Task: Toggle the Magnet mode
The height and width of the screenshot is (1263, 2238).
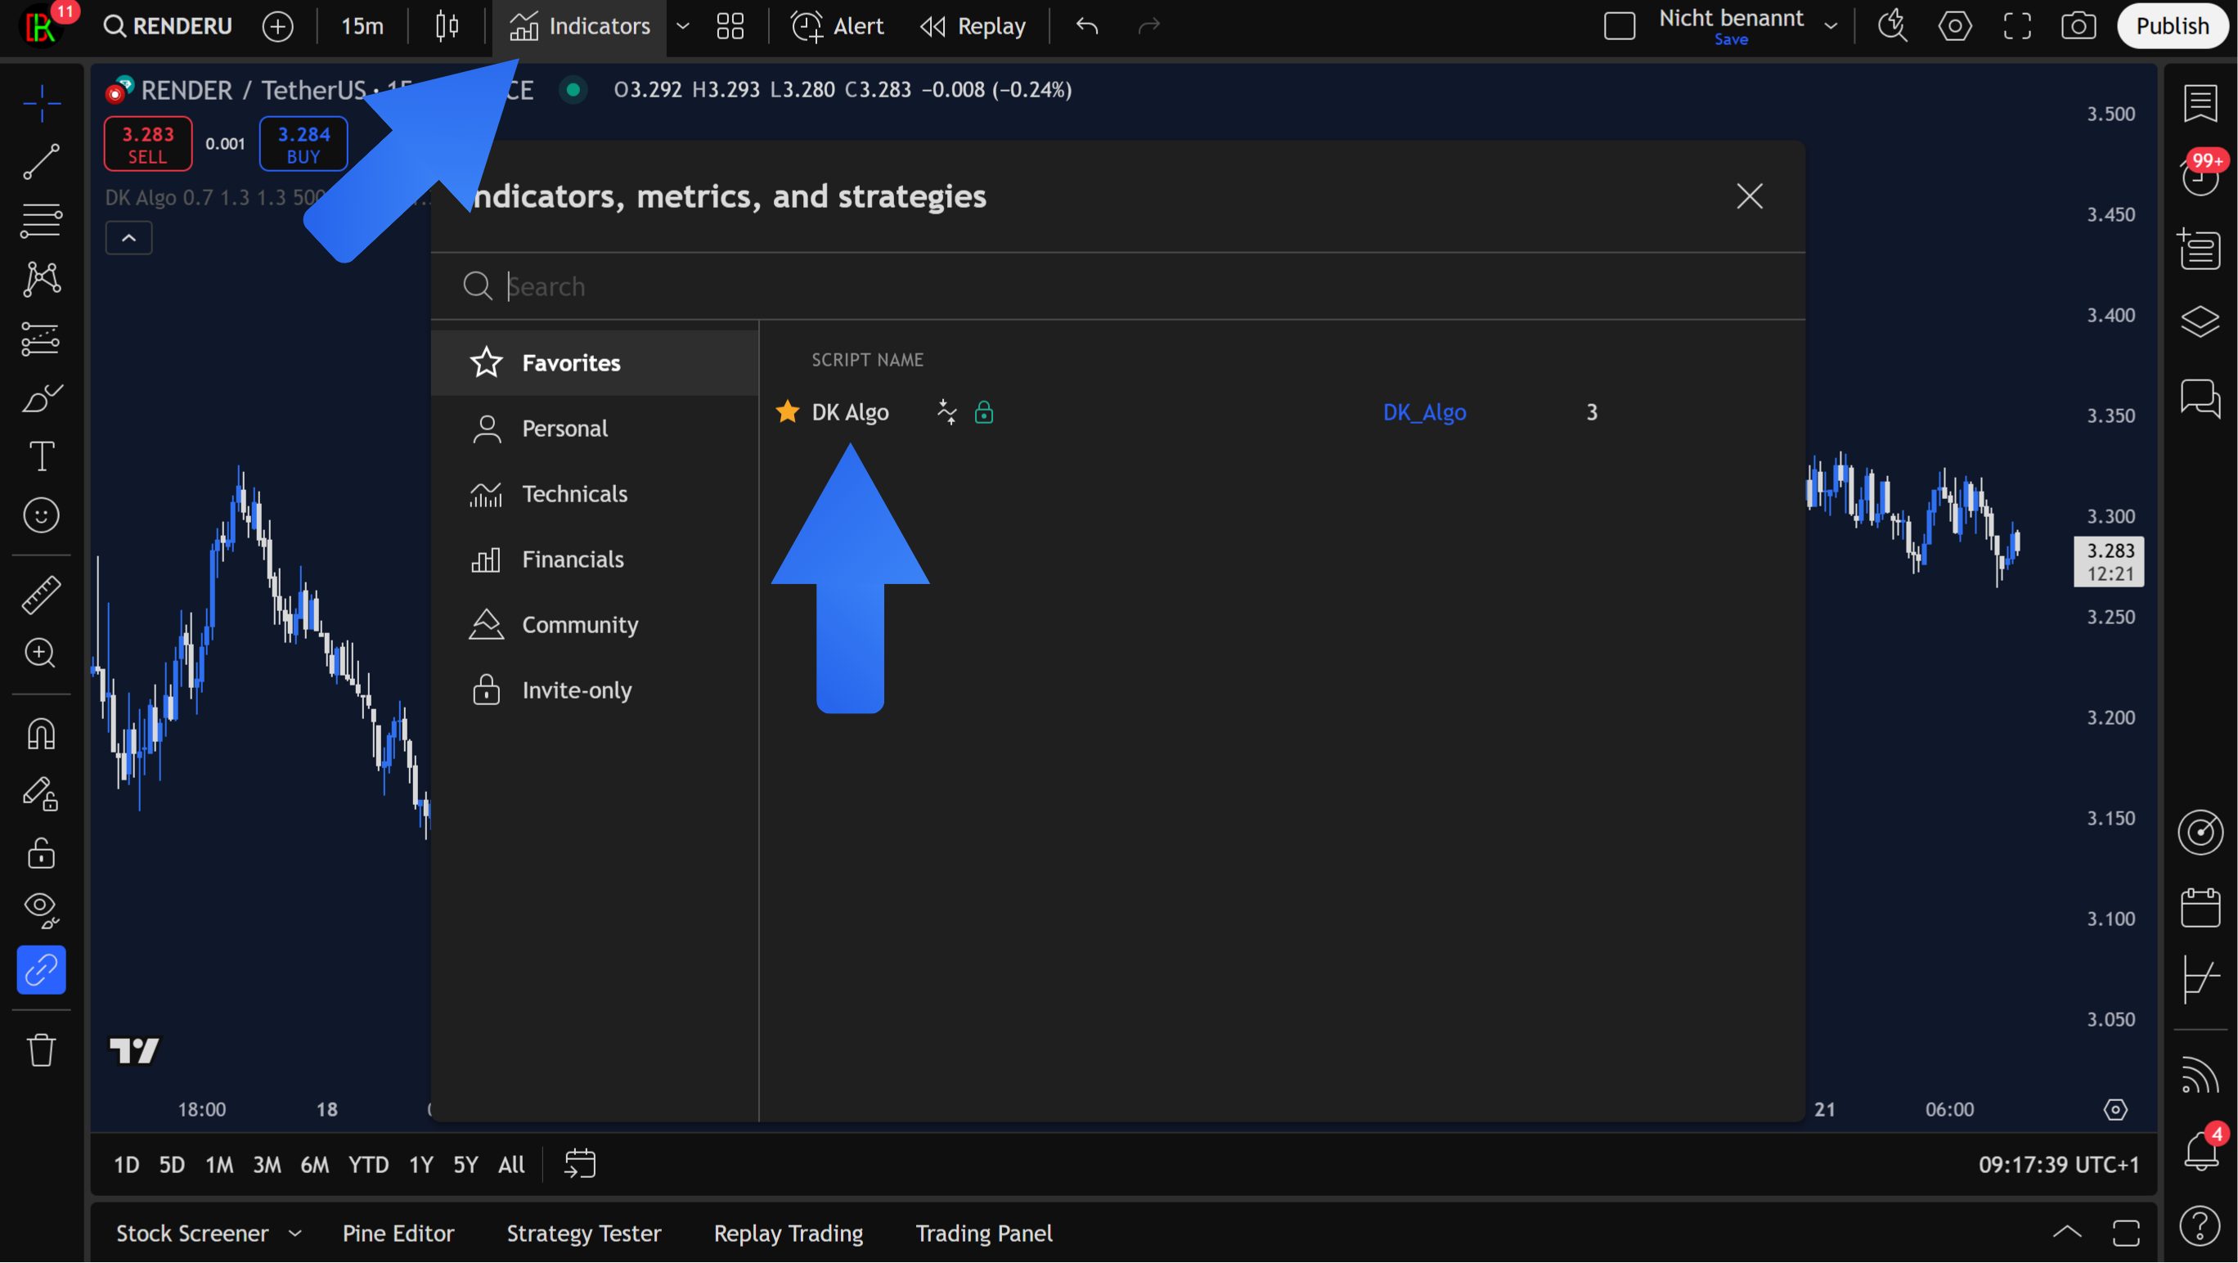Action: 41,735
